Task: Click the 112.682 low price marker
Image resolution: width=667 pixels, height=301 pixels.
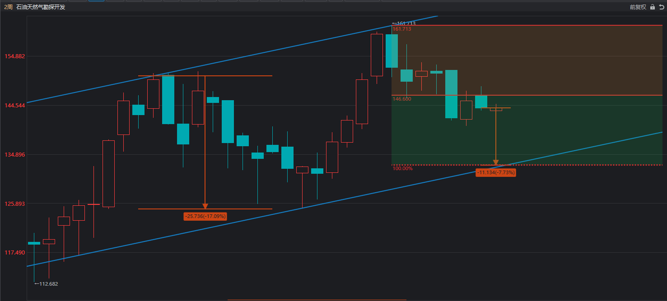Action: pos(46,284)
